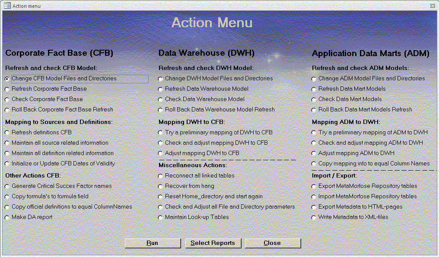Select Maintain all source related information
Screen dimensions: 439x257
7,143
